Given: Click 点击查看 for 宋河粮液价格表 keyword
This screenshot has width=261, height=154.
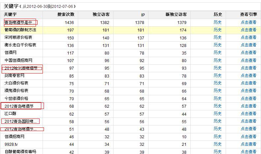Looking at the screenshot, I should [248, 37].
